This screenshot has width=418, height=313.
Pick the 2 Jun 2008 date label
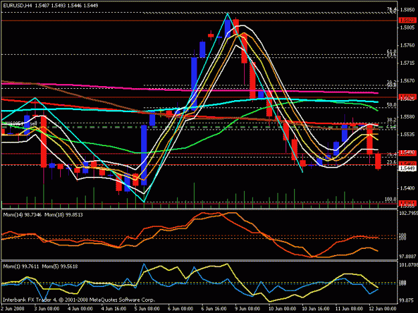[x=13, y=309]
